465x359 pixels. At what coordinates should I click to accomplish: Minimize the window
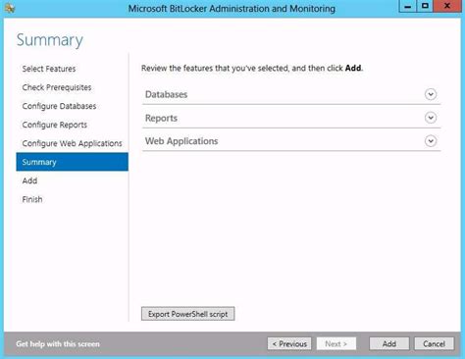click(408, 6)
